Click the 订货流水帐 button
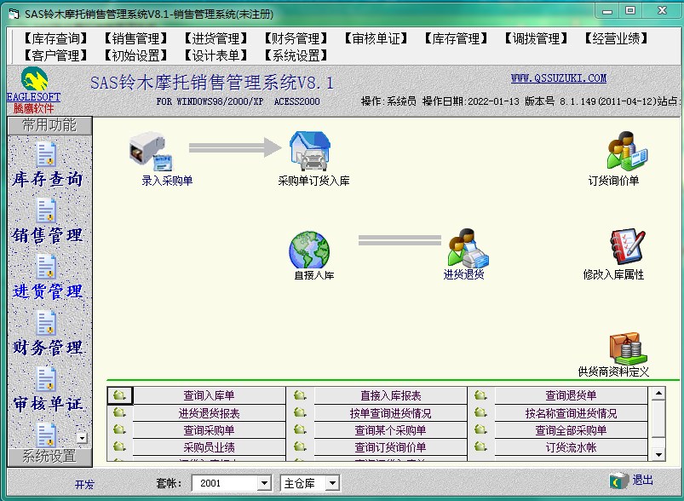The width and height of the screenshot is (684, 501). point(571,446)
